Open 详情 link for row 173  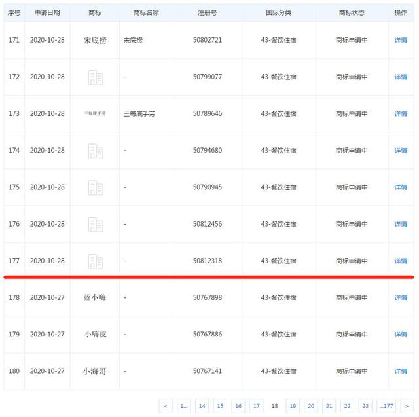tap(401, 113)
